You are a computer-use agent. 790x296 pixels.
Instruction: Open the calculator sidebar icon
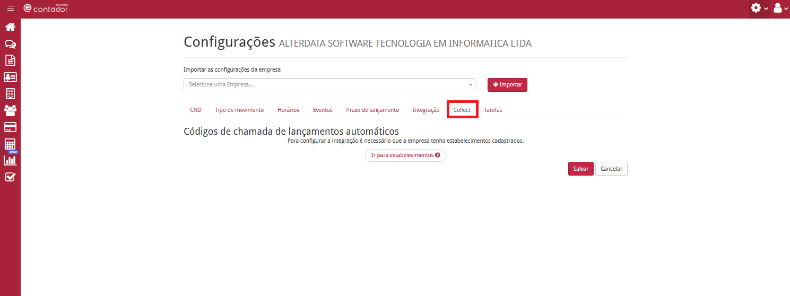[10, 144]
